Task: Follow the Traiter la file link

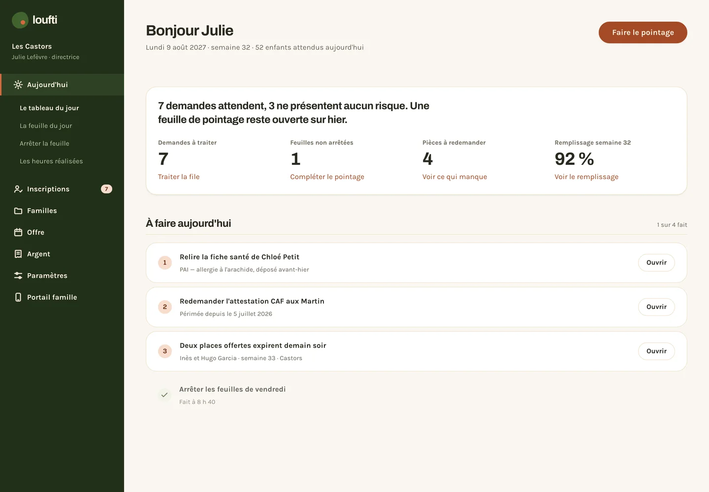Action: coord(179,177)
